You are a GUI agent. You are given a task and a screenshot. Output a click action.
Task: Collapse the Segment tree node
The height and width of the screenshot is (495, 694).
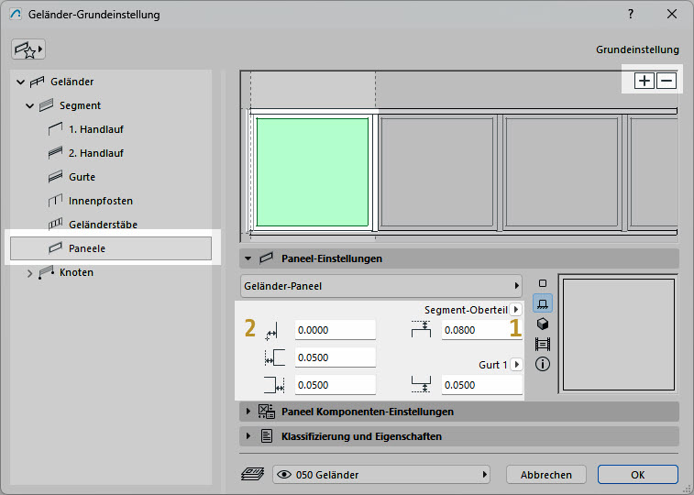[30, 105]
